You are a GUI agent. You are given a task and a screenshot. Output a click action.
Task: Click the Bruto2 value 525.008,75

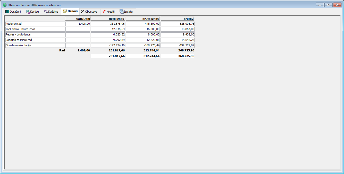178,24
